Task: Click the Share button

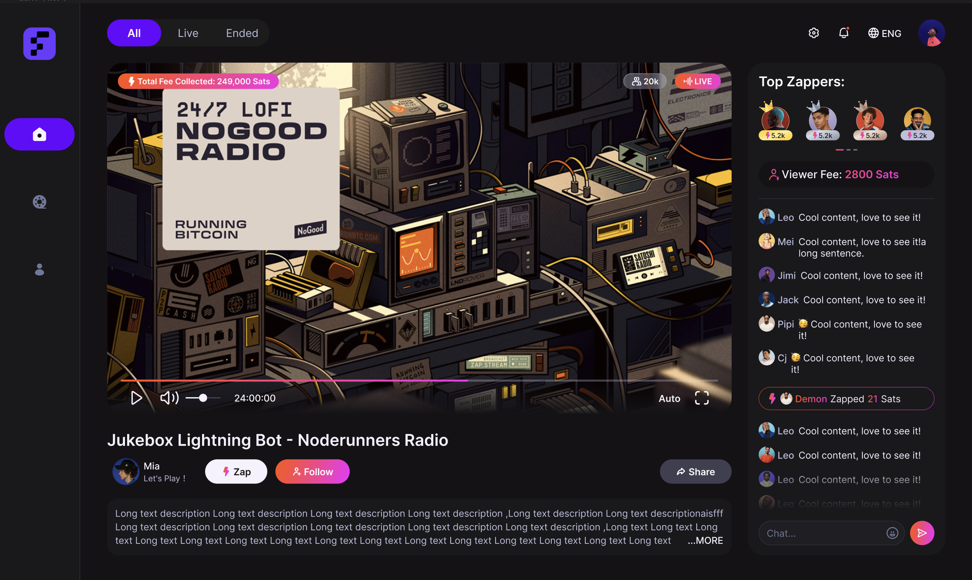Action: 695,472
